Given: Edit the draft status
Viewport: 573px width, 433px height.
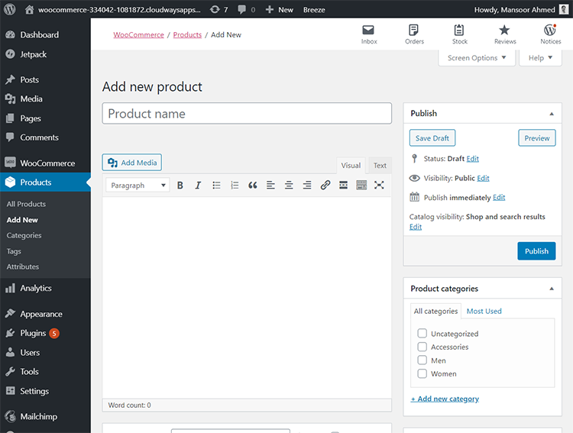Looking at the screenshot, I should pyautogui.click(x=472, y=159).
